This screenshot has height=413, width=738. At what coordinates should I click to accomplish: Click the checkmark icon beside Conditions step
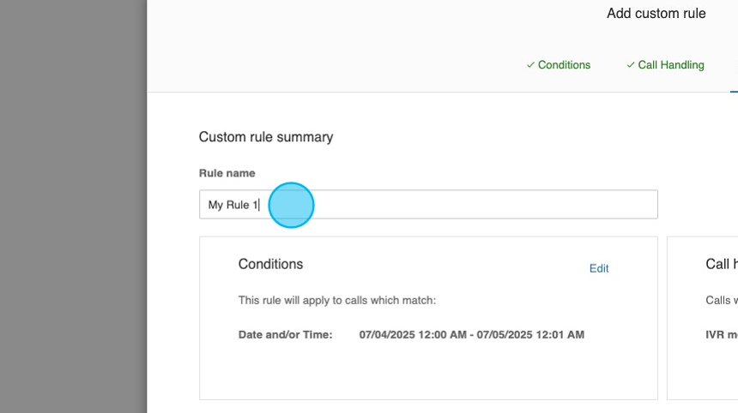(530, 65)
